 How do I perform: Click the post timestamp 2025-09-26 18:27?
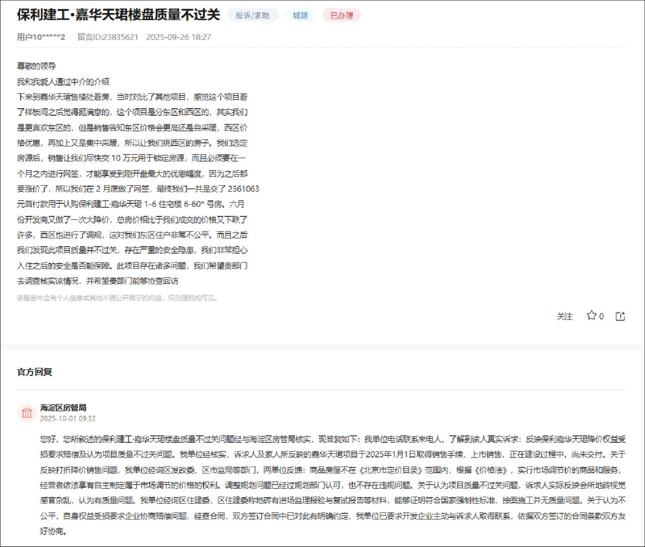pos(178,37)
